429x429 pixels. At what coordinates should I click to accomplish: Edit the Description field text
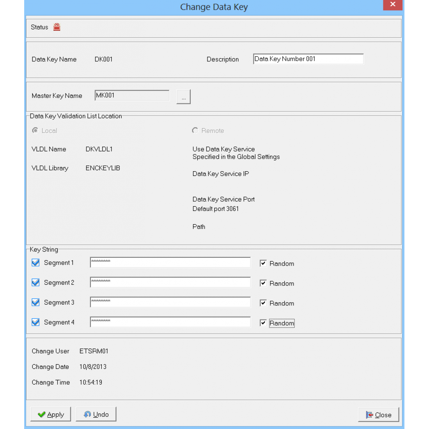[308, 58]
